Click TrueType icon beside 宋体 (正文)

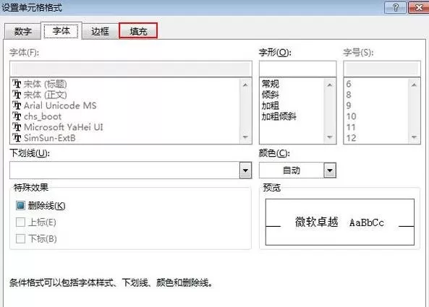pyautogui.click(x=17, y=95)
